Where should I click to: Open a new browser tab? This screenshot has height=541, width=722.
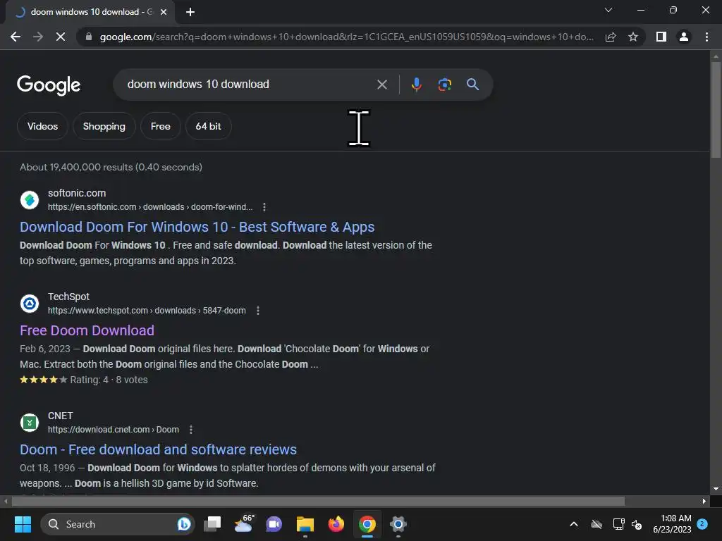point(190,12)
